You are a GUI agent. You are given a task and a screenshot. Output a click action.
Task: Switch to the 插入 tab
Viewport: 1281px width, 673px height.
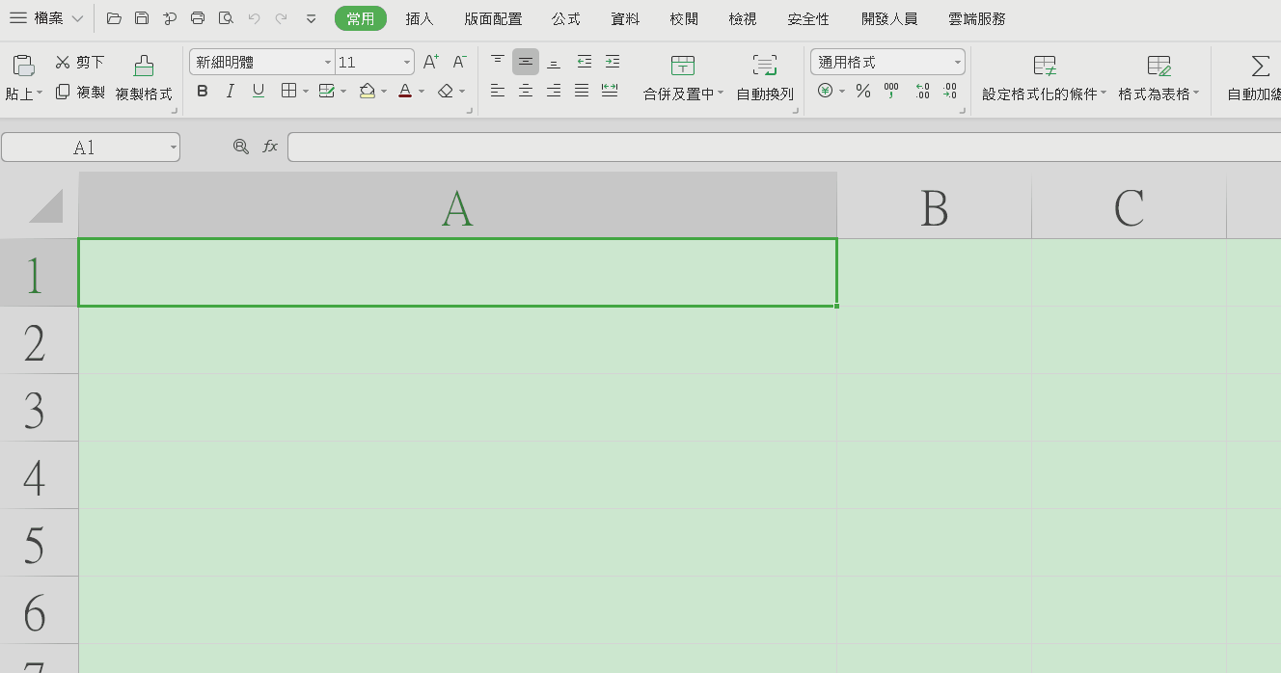pyautogui.click(x=420, y=18)
